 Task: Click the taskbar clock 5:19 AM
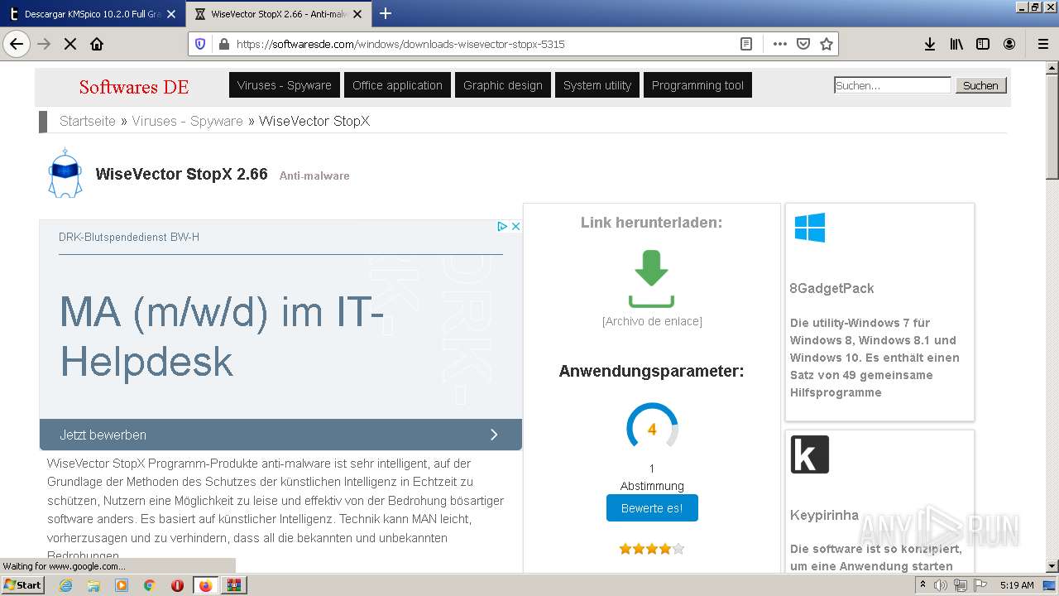(1017, 585)
